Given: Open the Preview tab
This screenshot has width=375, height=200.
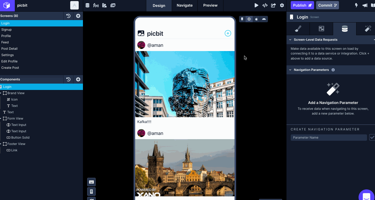Looking at the screenshot, I should tap(210, 5).
